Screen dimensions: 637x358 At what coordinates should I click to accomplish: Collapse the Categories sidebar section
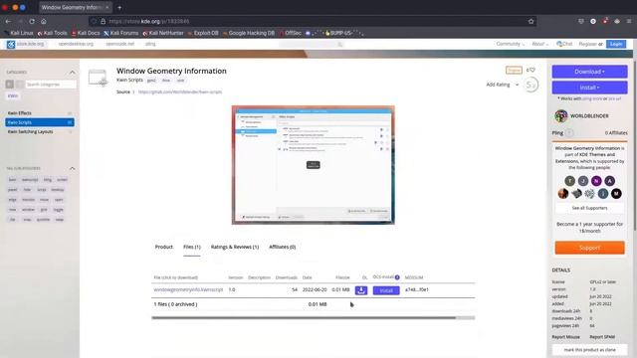coord(73,73)
